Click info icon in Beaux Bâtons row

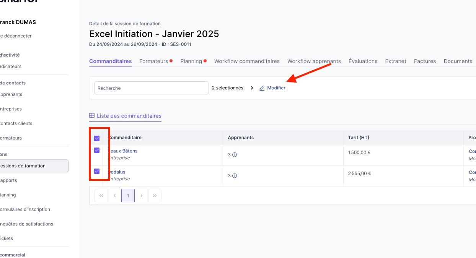click(235, 155)
